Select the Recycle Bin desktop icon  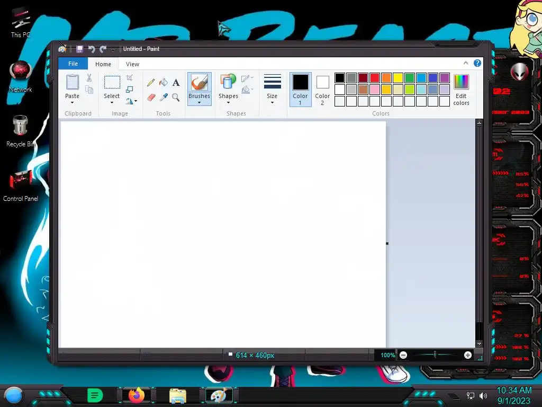point(21,131)
